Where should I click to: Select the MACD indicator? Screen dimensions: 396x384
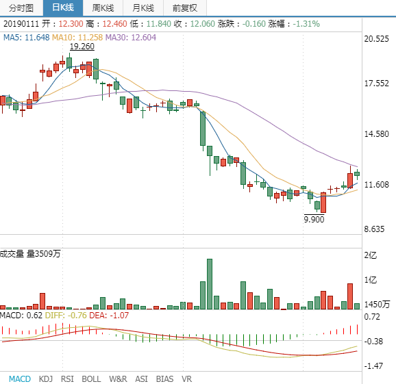coord(20,379)
